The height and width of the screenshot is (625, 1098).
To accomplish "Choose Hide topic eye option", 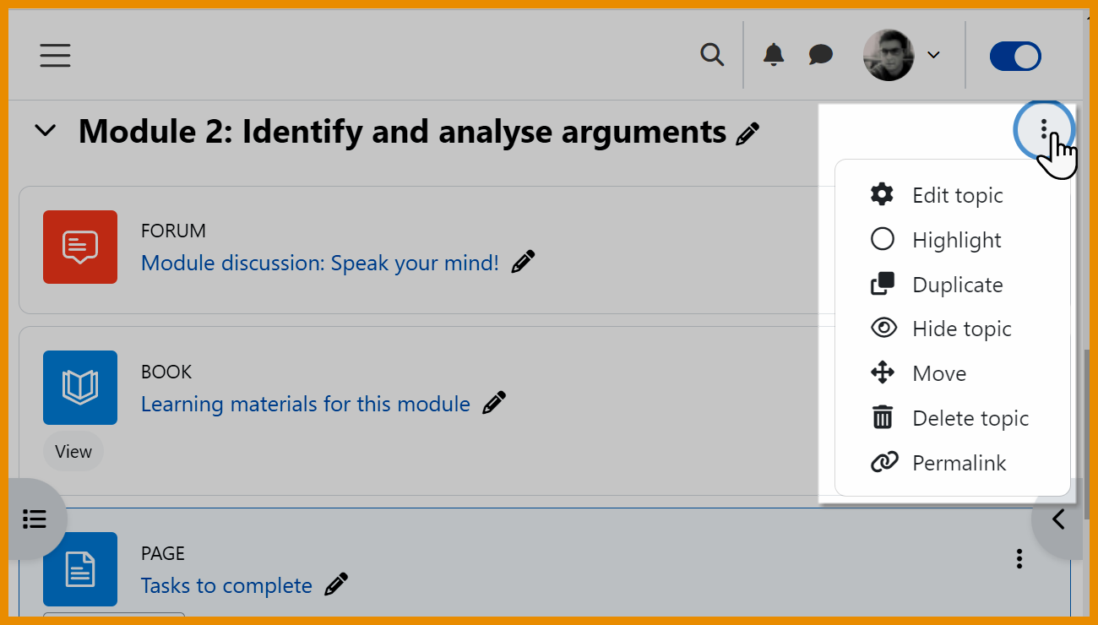I will (961, 329).
